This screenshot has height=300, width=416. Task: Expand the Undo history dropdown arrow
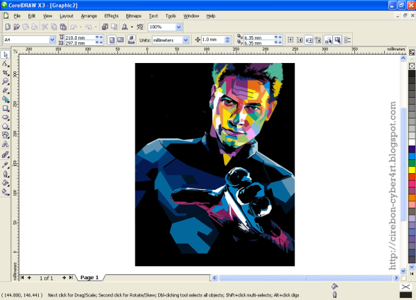pyautogui.click(x=80, y=27)
